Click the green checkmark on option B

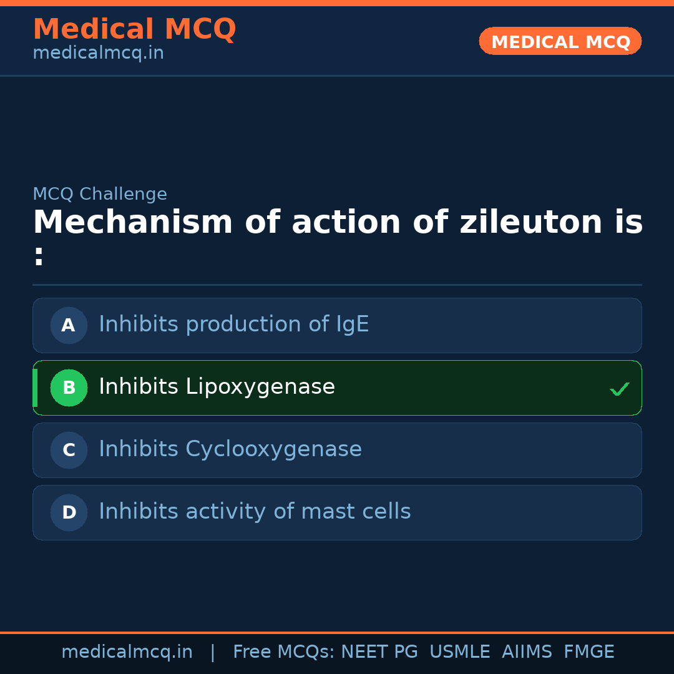(619, 389)
